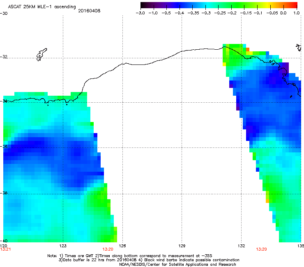This screenshot has height=267, width=304.
Task: Click the longitude label 129
Action: [182, 246]
